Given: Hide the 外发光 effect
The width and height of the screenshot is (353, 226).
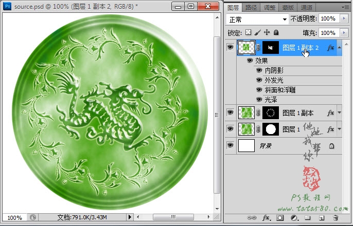Looking at the screenshot, I should [259, 80].
